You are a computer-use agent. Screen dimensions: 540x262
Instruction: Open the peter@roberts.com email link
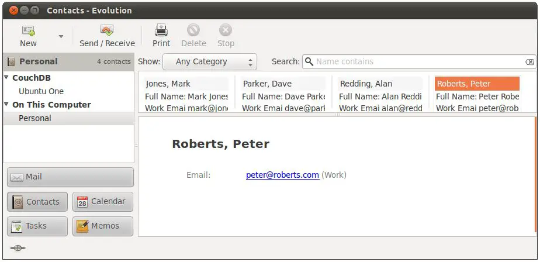point(282,175)
